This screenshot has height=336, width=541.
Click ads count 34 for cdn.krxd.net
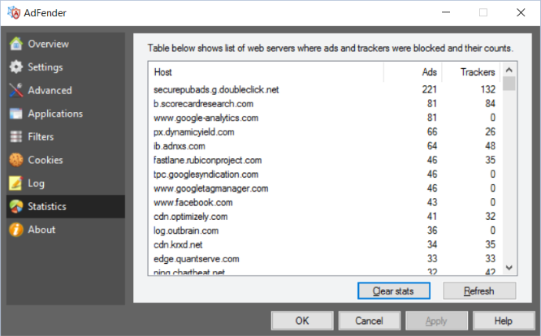[432, 245]
